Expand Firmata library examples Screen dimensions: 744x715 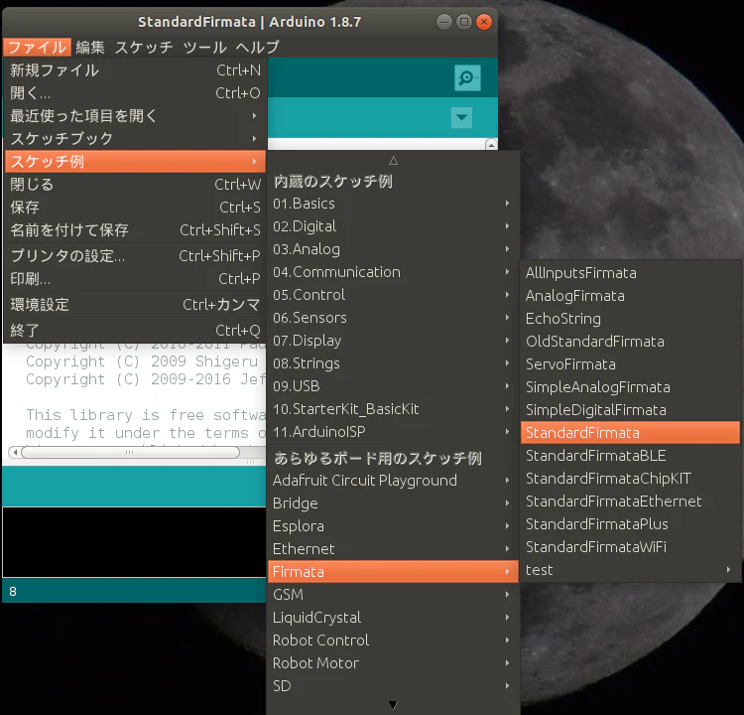[x=393, y=572]
